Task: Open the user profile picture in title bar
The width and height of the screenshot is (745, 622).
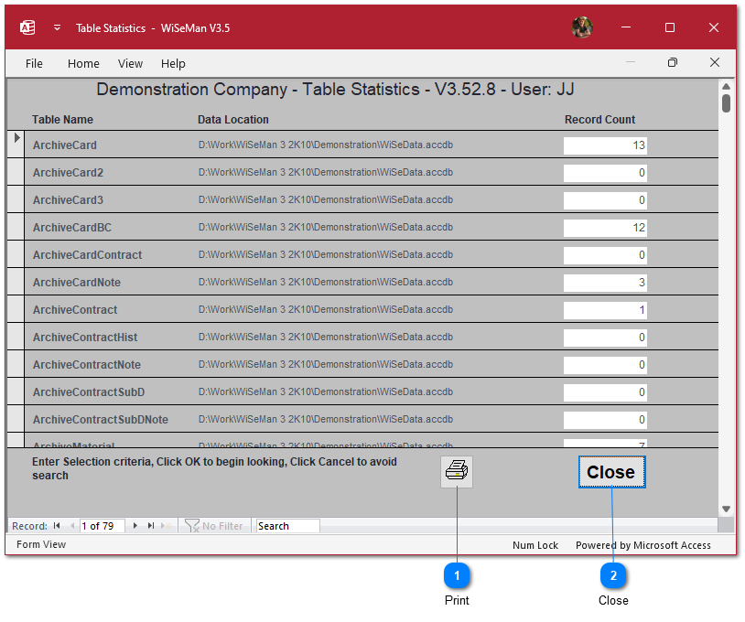Action: click(x=582, y=27)
